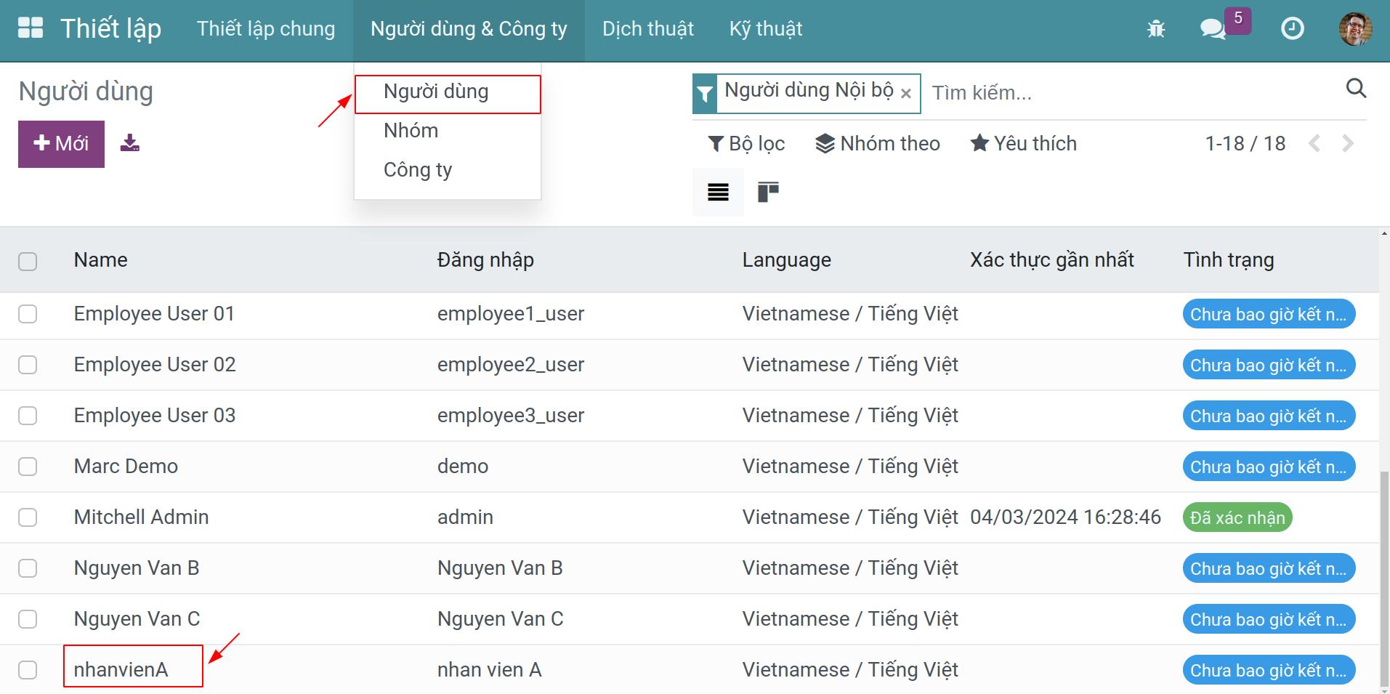
Task: Open Dịch thuật menu
Action: click(648, 29)
